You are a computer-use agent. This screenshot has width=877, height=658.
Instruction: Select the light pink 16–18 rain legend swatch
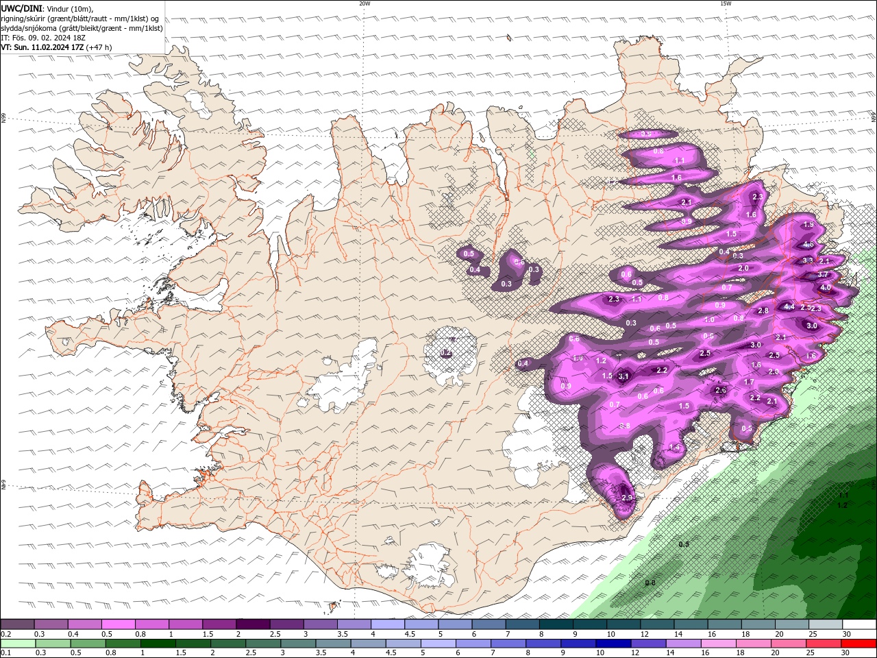tap(718, 644)
